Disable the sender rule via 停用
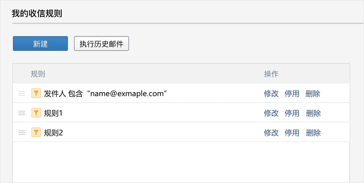364x183 pixels. (292, 94)
